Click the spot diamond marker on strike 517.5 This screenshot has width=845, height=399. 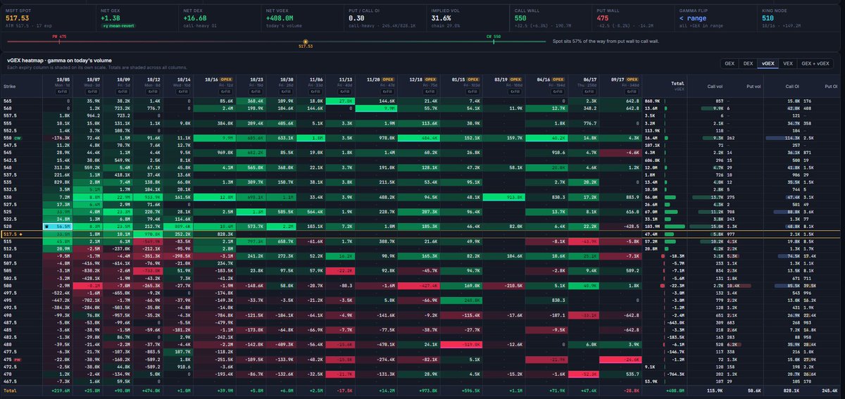click(x=20, y=234)
